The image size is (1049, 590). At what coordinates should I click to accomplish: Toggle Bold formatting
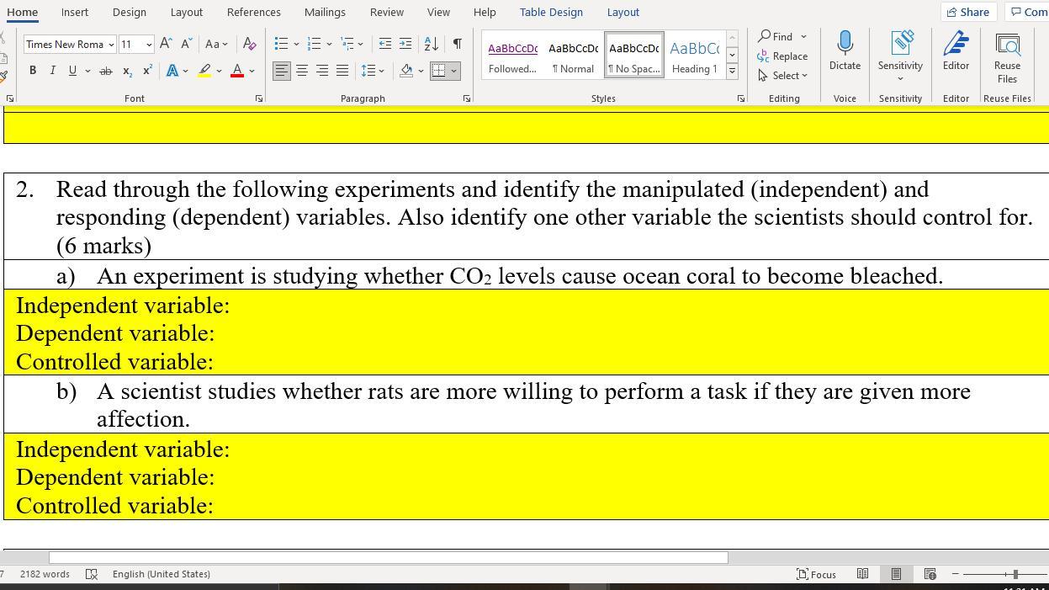point(33,71)
